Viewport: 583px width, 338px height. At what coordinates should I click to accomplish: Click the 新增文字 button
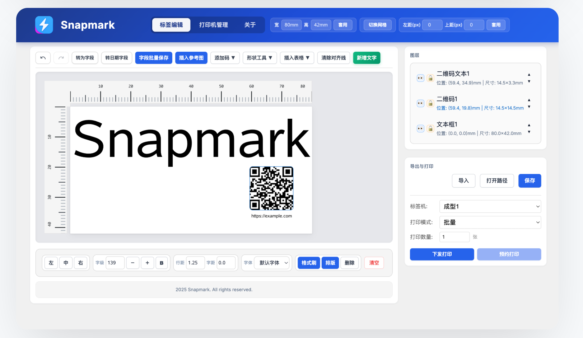(x=367, y=58)
